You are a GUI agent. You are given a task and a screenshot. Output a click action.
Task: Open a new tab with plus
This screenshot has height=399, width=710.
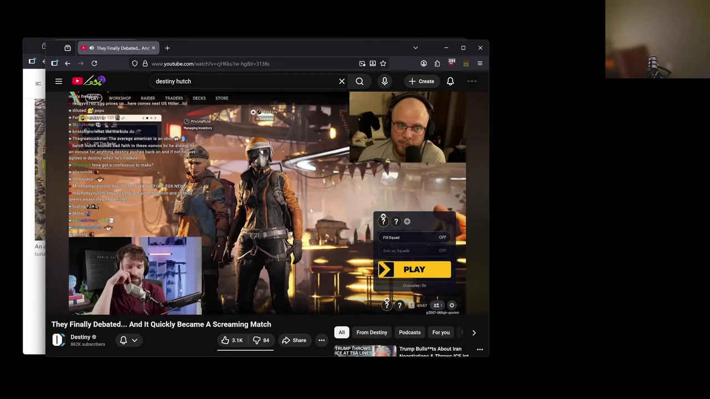click(x=167, y=48)
